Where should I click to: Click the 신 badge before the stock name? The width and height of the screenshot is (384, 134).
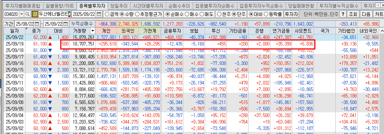pyautogui.click(x=35, y=14)
